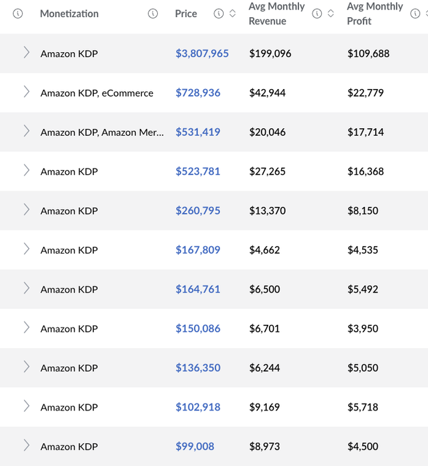Expand the row priced $260,795
The width and height of the screenshot is (428, 466).
coord(26,210)
